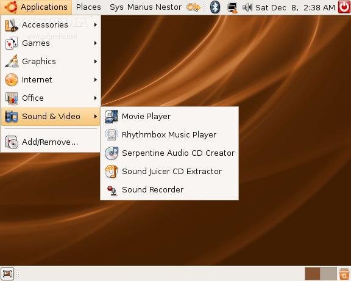Viewport: 351px width, 281px height.
Task: Launch Sound Juicer CD Extractor
Action: tap(169, 171)
